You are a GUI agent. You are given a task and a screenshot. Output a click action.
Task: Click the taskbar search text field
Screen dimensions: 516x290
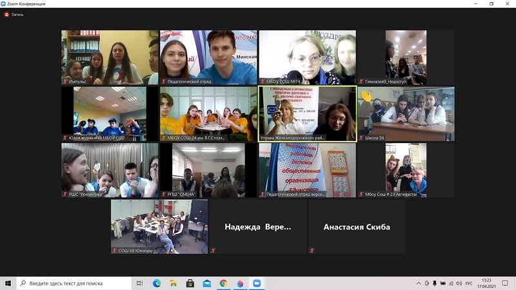(74, 283)
